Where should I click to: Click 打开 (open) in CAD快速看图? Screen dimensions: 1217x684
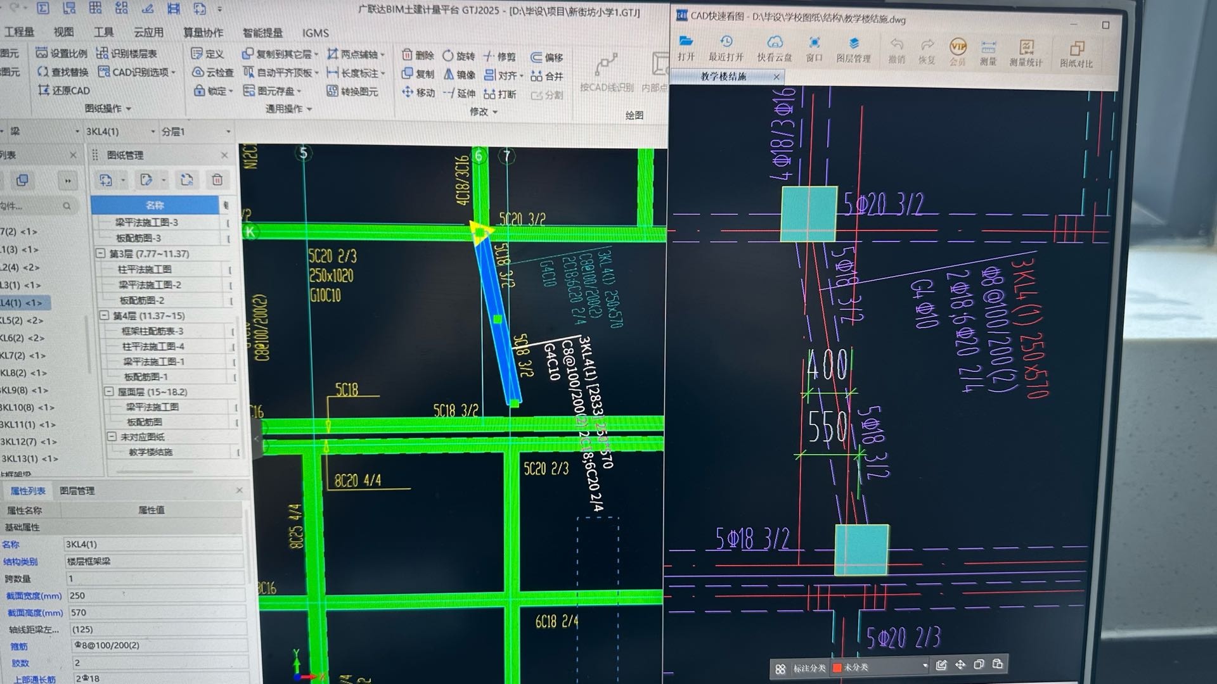pyautogui.click(x=686, y=48)
